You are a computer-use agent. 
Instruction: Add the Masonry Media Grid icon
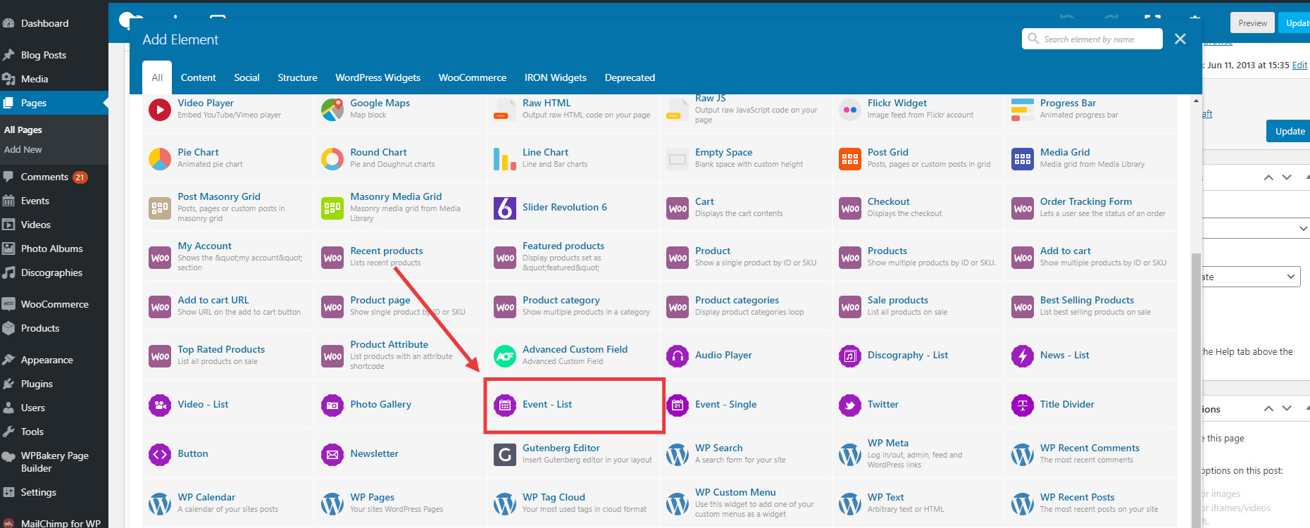[x=332, y=208]
